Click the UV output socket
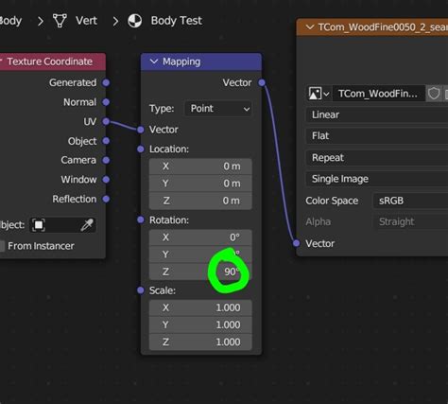The width and height of the screenshot is (448, 404). pos(106,121)
